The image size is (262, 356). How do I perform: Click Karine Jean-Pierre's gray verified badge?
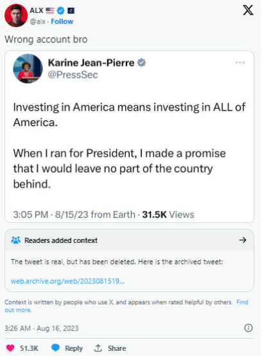pyautogui.click(x=141, y=63)
